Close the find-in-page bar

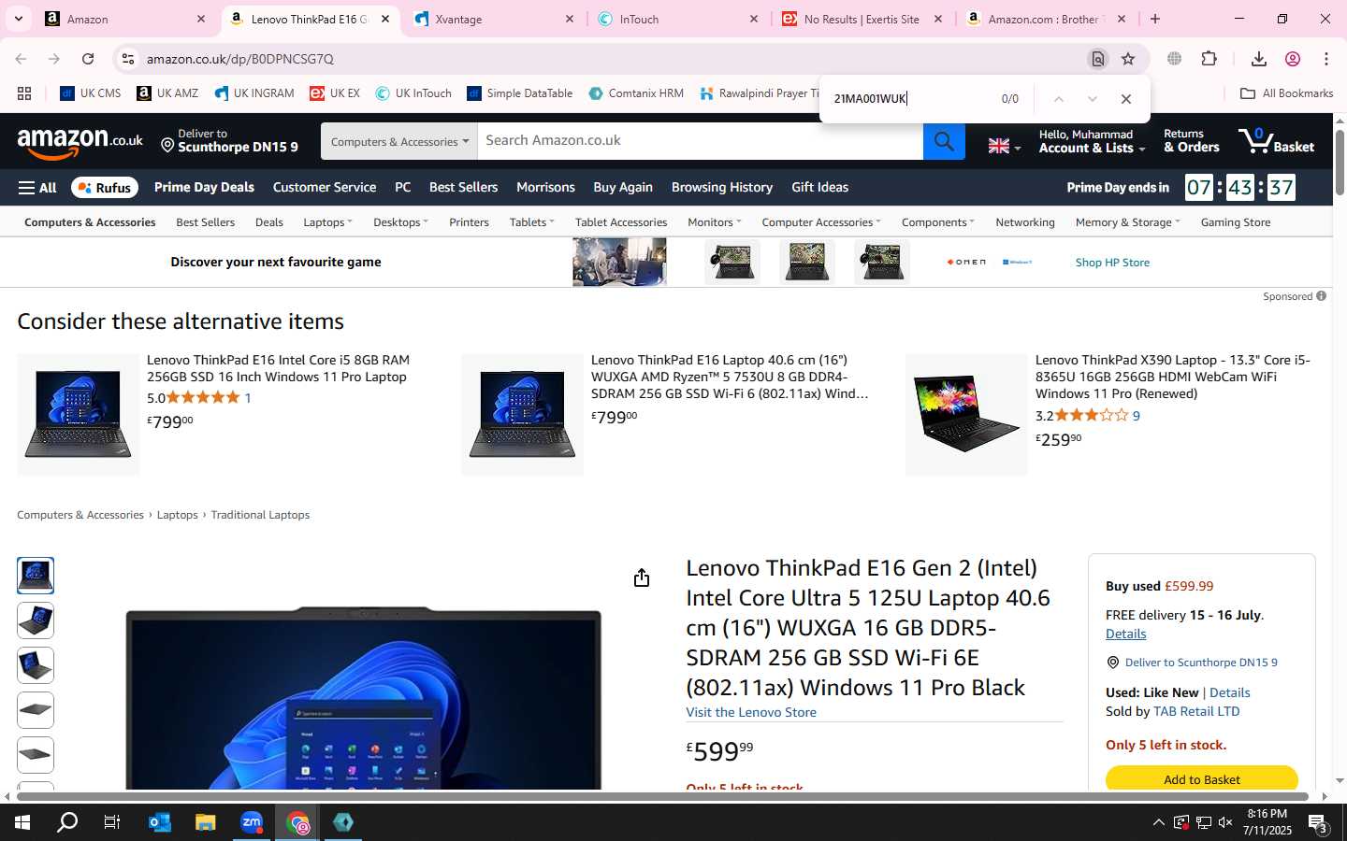click(x=1126, y=99)
